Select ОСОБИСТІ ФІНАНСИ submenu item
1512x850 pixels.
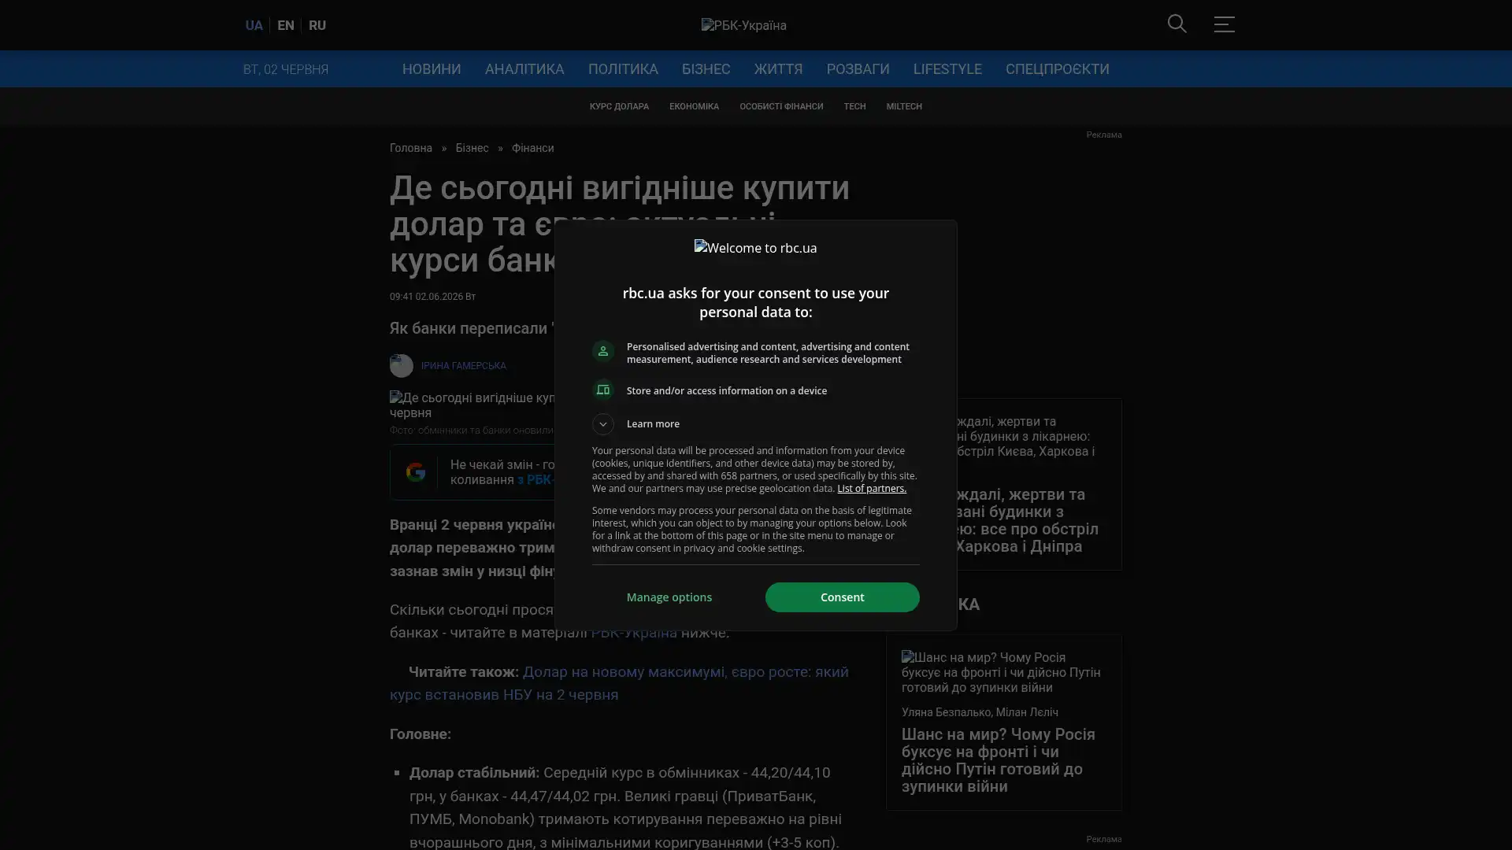click(x=780, y=106)
